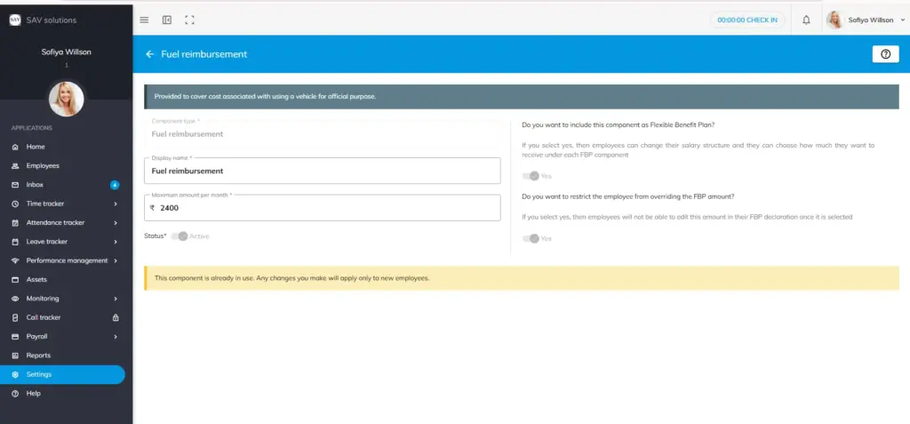Open the Help sidebar link
Viewport: 910px width, 424px height.
click(x=62, y=394)
